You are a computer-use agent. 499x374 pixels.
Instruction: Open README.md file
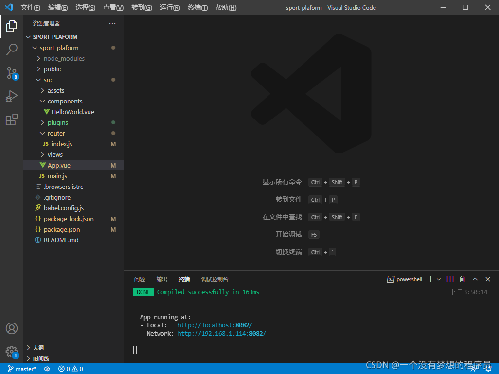[x=73, y=240]
